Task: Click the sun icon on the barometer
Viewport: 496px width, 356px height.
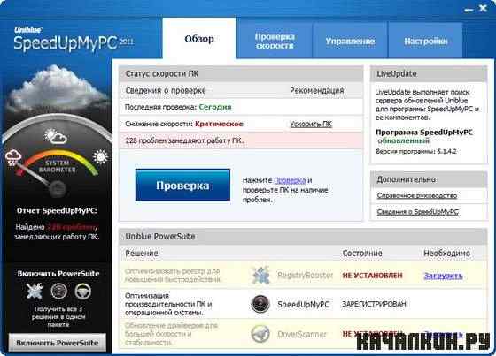Action: pyautogui.click(x=101, y=157)
